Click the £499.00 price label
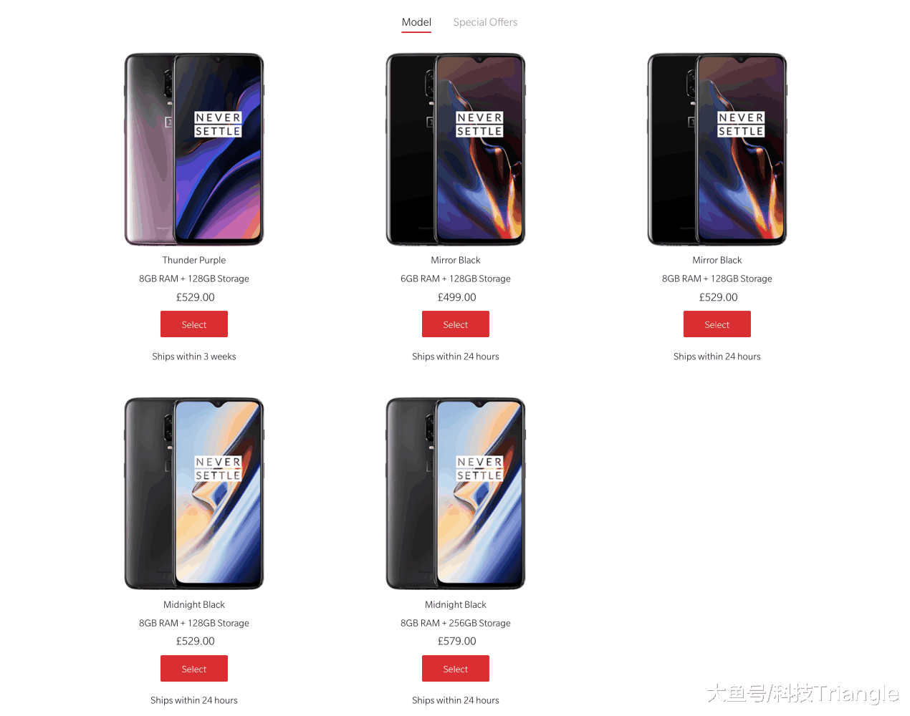The height and width of the screenshot is (716, 910). pos(457,297)
